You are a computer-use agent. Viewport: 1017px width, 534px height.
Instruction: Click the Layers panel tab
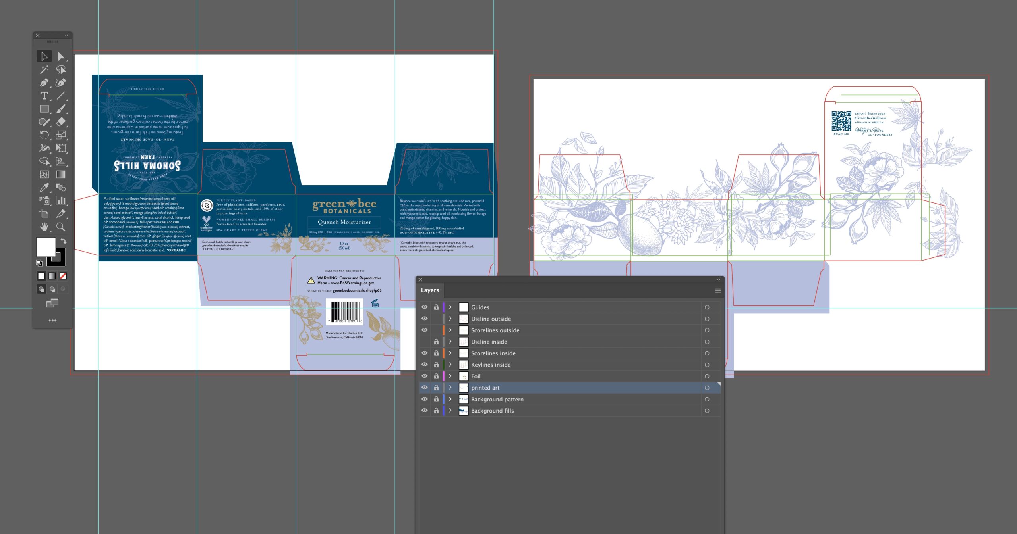[430, 290]
